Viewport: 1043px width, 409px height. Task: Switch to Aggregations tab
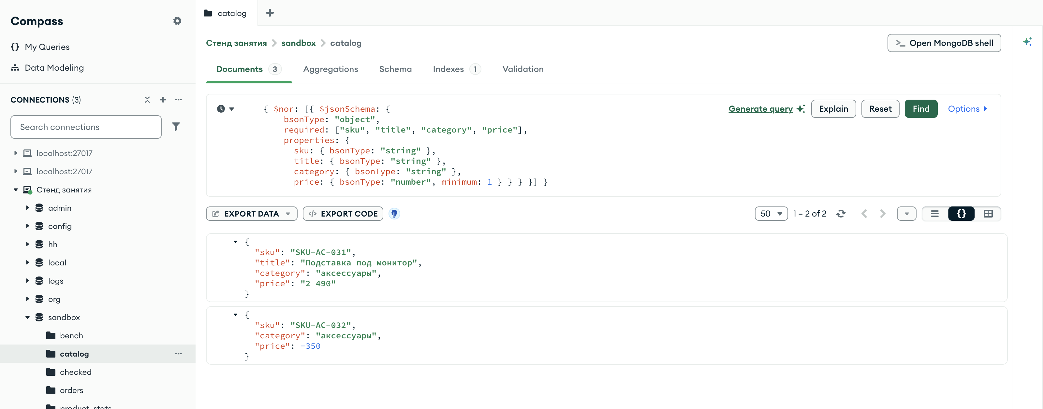pos(331,69)
